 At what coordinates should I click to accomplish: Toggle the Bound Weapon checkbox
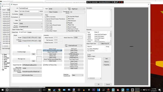tap(67, 27)
